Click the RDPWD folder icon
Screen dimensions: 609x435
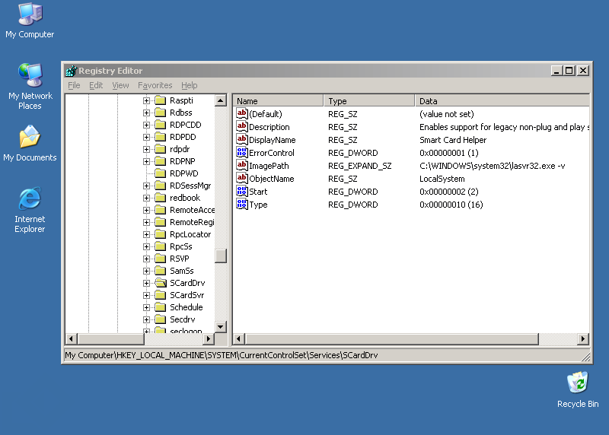click(161, 173)
